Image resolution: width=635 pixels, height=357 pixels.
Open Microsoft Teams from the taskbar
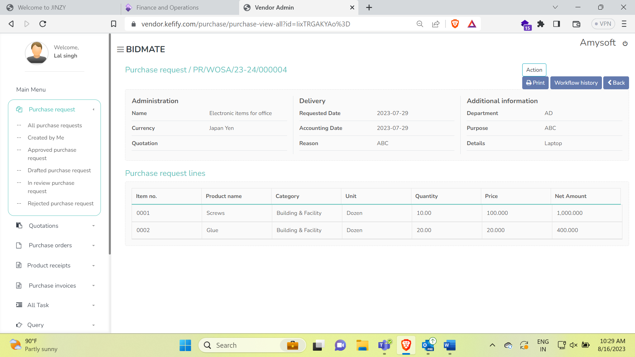pos(384,345)
